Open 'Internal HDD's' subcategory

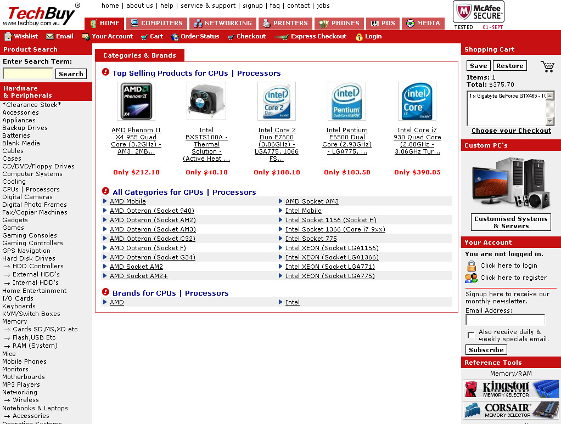(36, 283)
